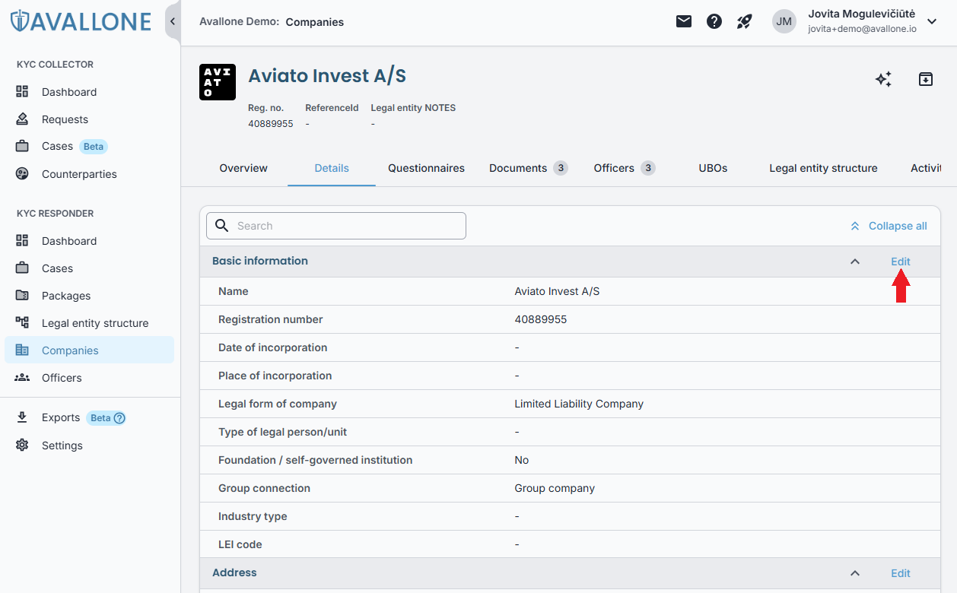Screen dimensions: 957x593
Task: Open the help question mark icon
Action: click(x=714, y=21)
